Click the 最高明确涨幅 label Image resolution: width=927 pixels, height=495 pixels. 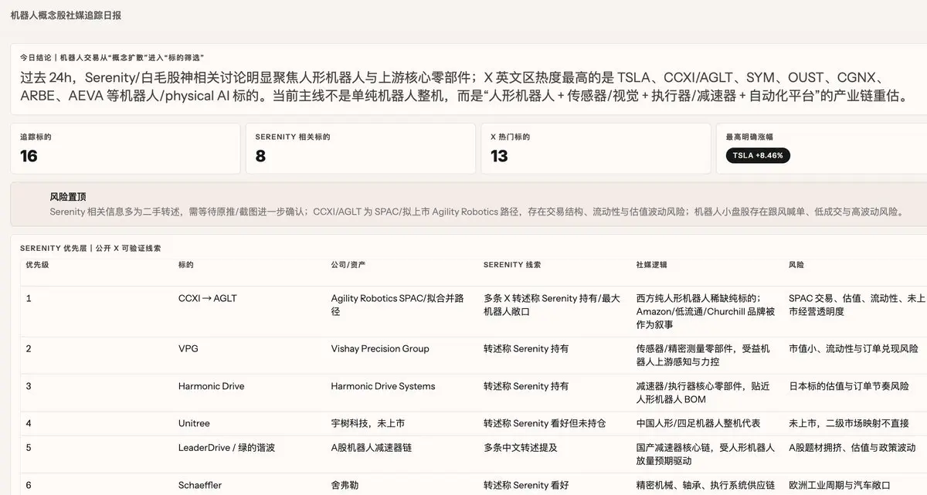pyautogui.click(x=749, y=137)
